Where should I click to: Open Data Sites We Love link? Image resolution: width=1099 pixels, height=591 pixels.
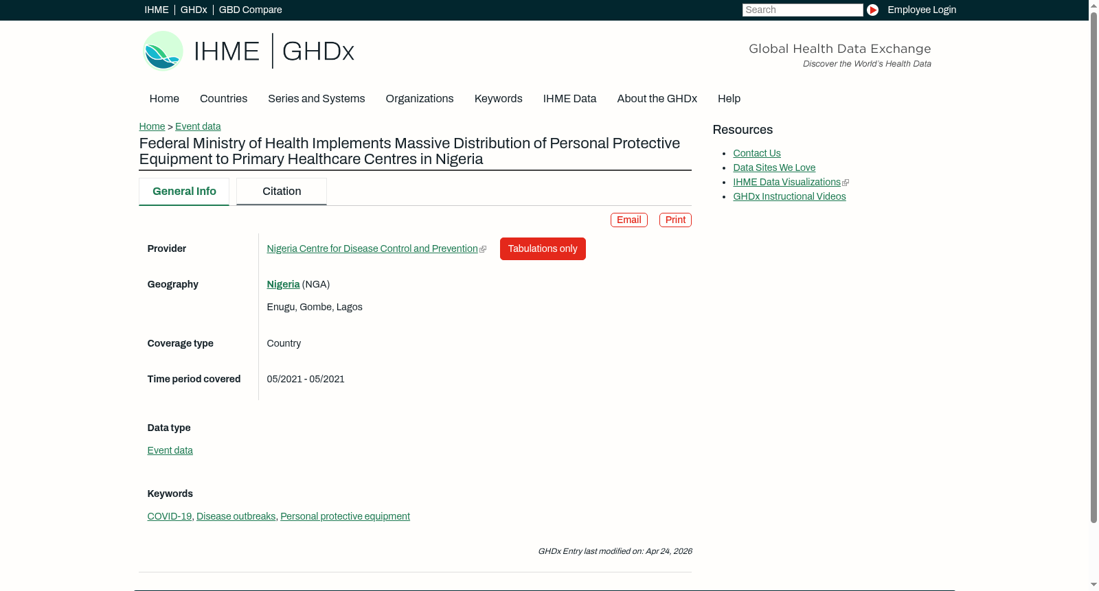tap(774, 167)
